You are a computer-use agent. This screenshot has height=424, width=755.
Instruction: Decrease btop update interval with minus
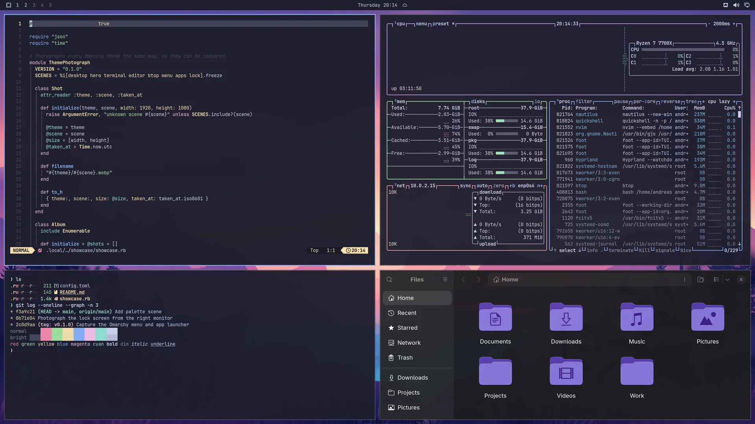click(709, 24)
